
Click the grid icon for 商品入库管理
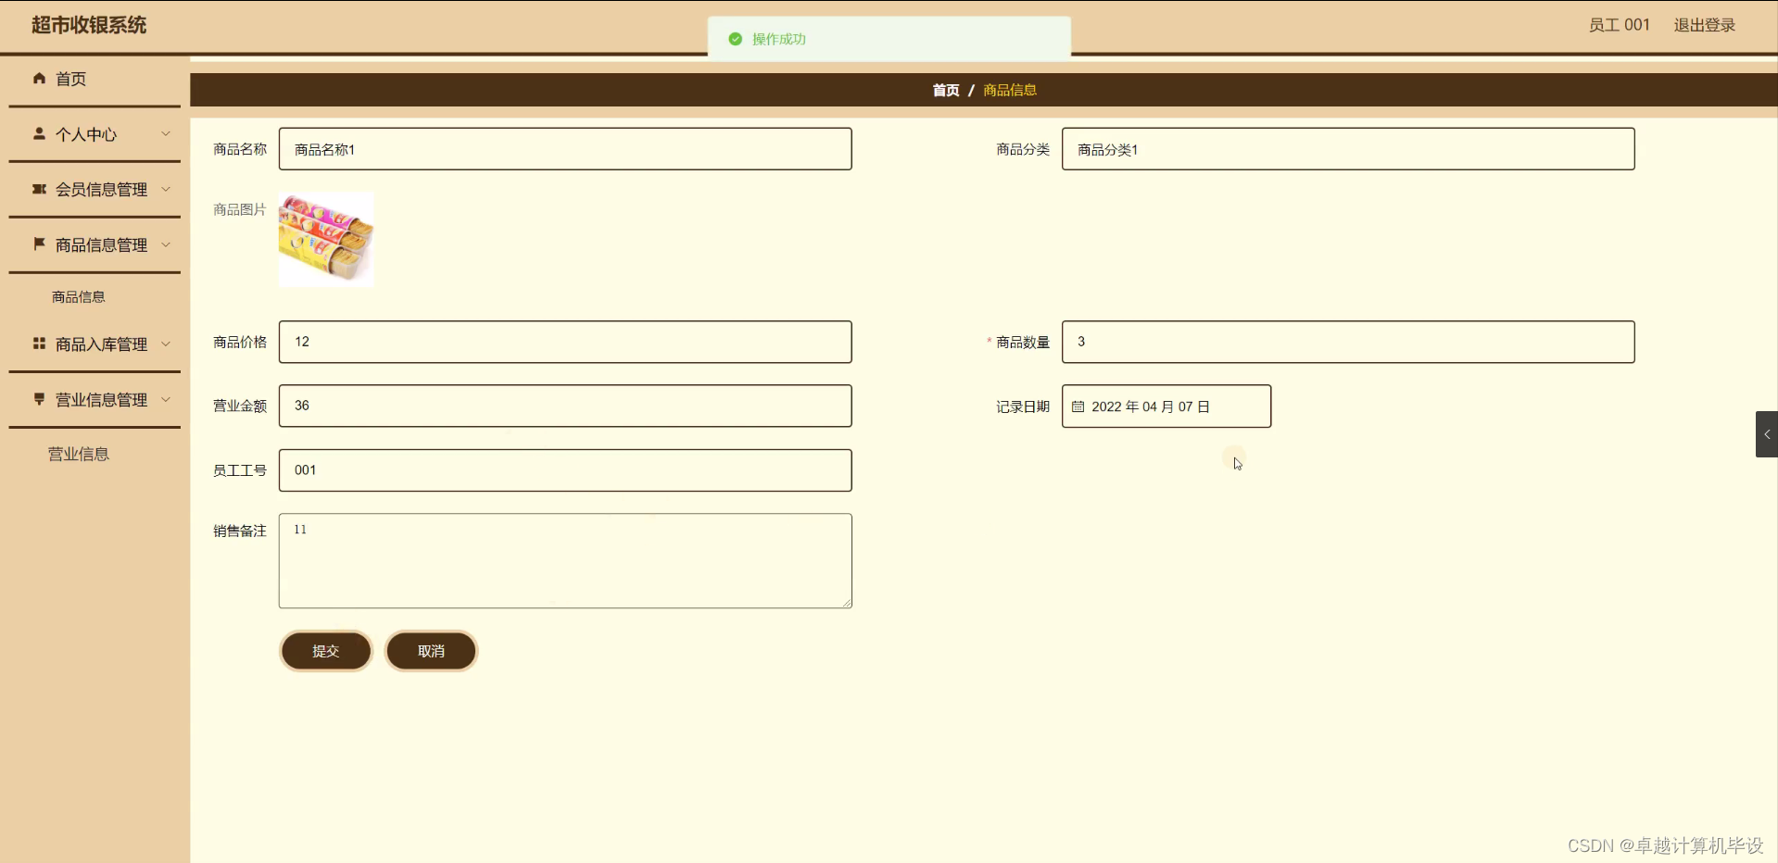39,344
